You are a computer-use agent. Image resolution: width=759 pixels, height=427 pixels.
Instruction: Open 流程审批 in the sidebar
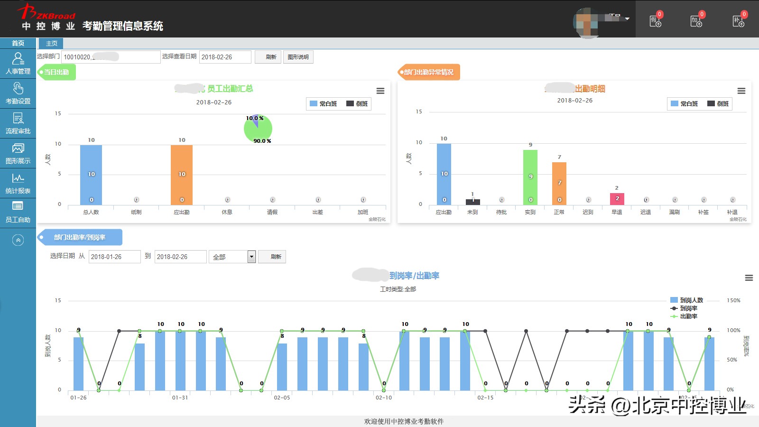(18, 123)
